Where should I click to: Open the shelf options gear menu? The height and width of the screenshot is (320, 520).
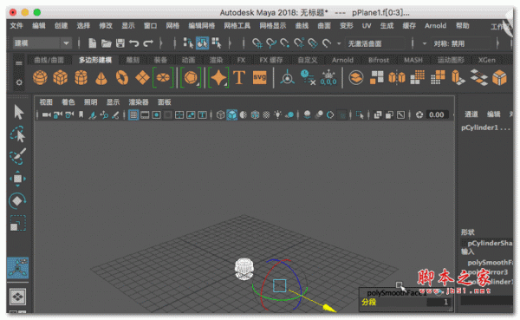(19, 82)
